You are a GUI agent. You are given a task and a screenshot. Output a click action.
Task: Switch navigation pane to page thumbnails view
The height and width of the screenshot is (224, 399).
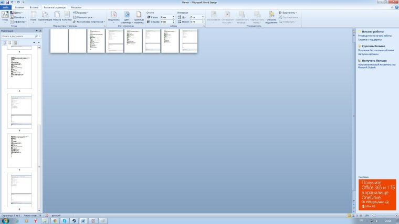[9, 42]
